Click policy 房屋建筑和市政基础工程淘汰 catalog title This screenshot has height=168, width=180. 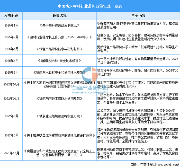[x=60, y=153]
